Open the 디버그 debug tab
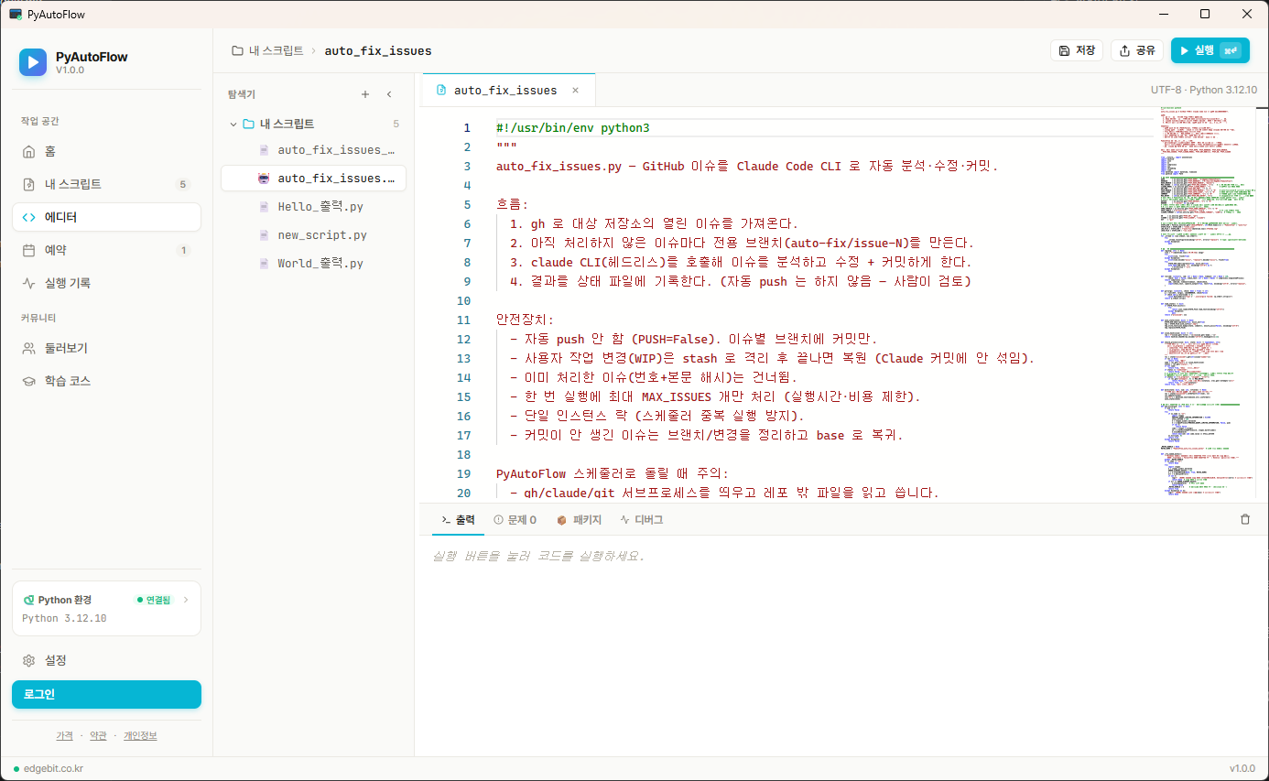 click(x=641, y=520)
